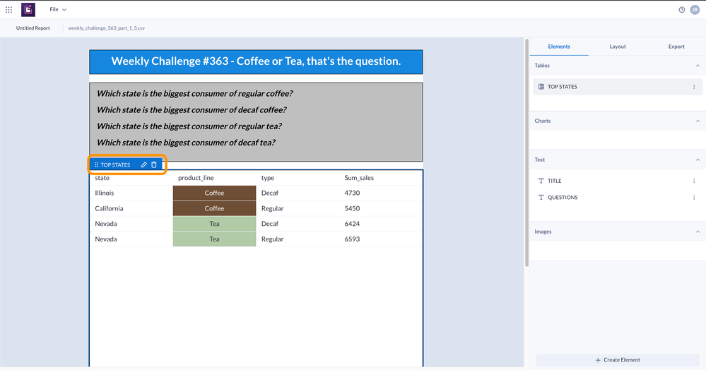Click the brown Coffee cell in California row
The height and width of the screenshot is (370, 706).
click(x=214, y=208)
